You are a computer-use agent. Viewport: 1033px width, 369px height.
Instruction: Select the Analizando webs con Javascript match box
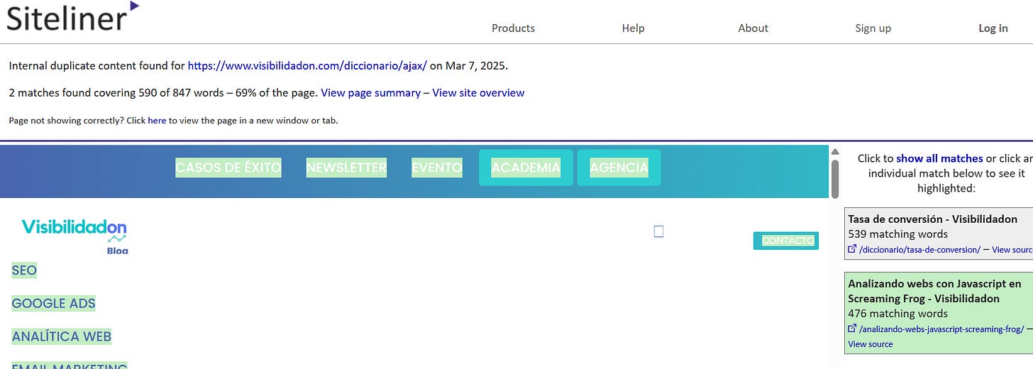(939, 313)
